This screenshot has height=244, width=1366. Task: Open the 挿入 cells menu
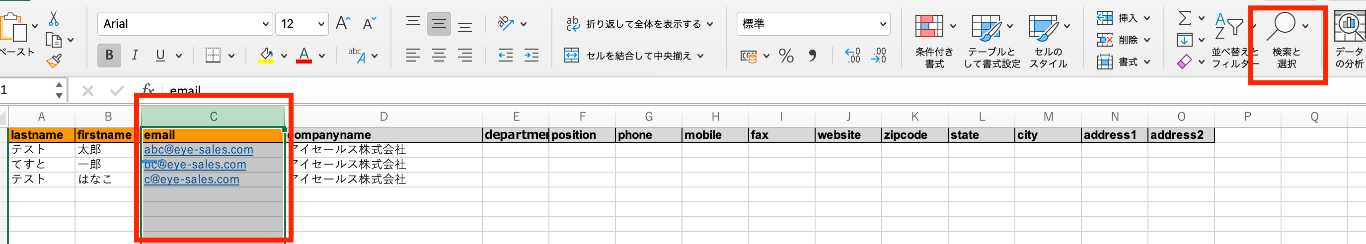(x=1123, y=18)
